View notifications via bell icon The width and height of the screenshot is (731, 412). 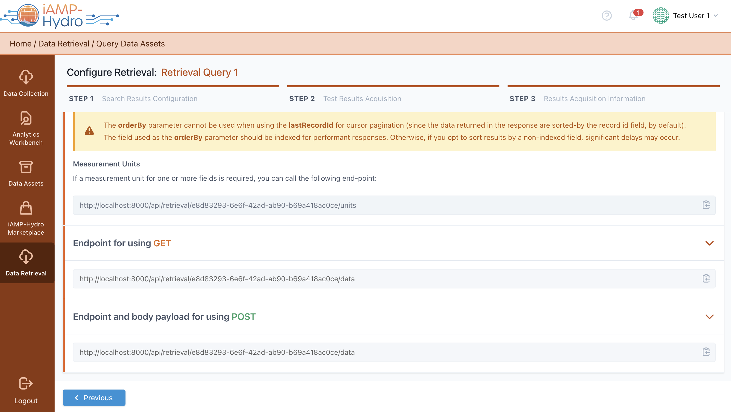click(633, 16)
